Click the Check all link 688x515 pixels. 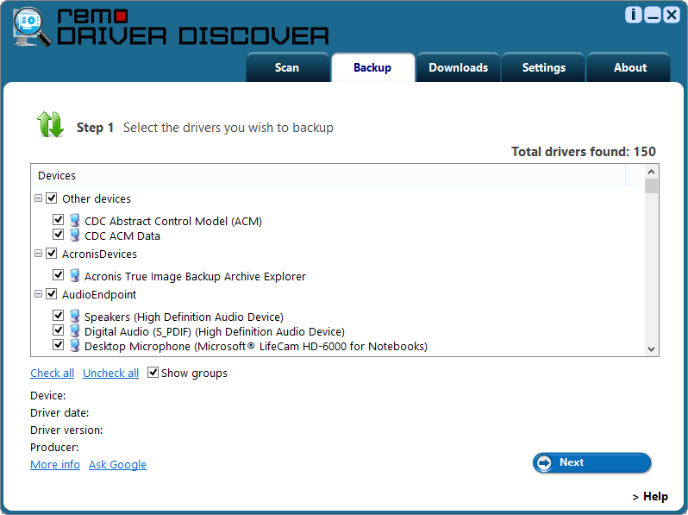53,374
